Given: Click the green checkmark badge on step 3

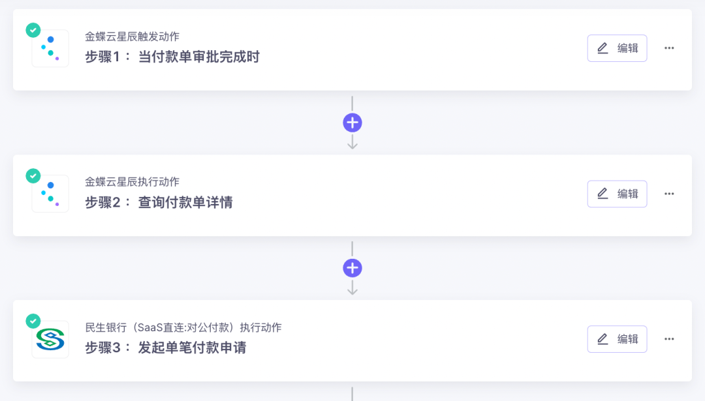Looking at the screenshot, I should pyautogui.click(x=33, y=321).
